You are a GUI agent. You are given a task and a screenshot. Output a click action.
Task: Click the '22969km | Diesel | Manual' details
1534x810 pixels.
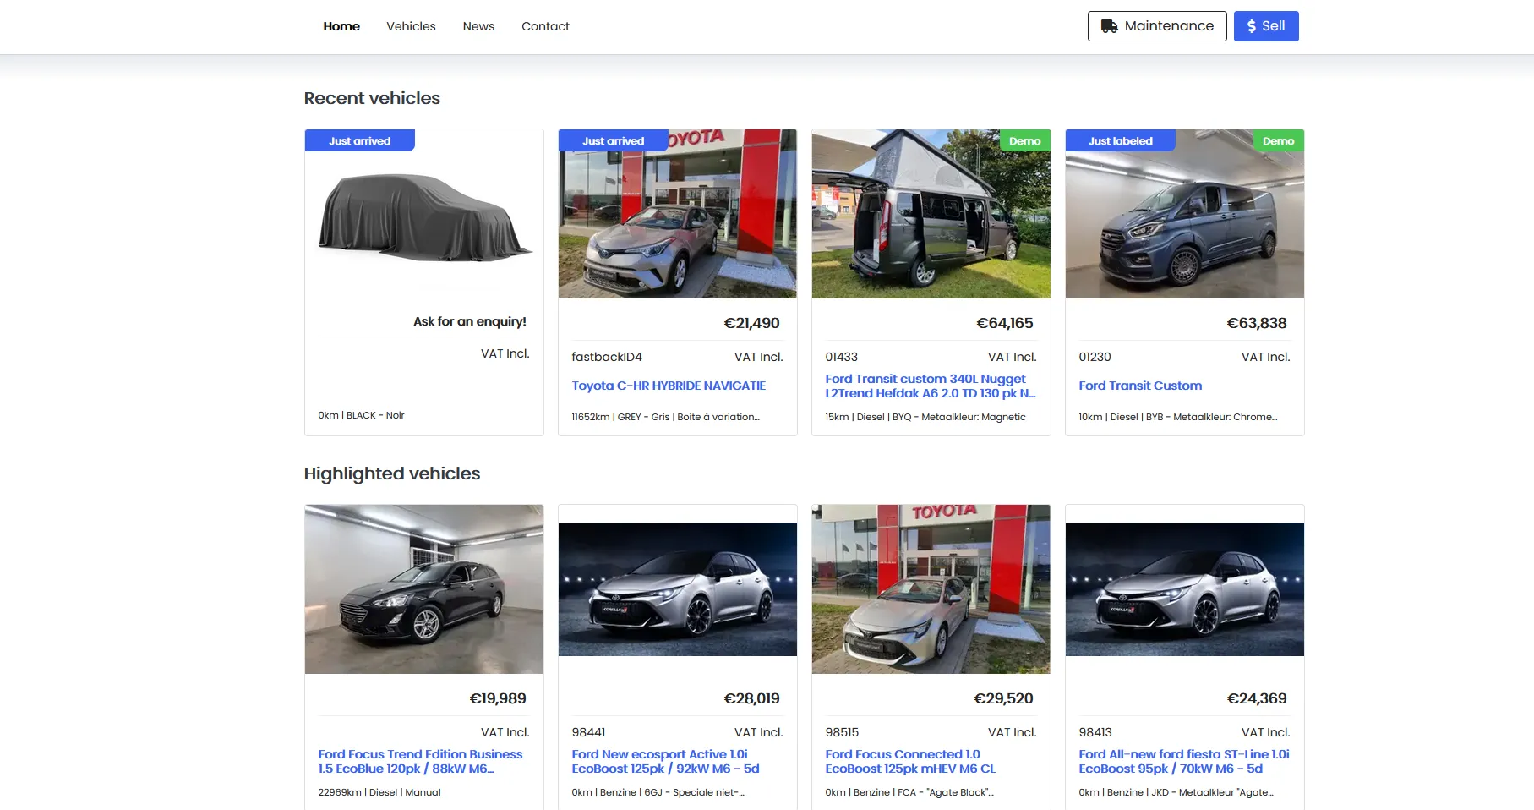coord(379,792)
